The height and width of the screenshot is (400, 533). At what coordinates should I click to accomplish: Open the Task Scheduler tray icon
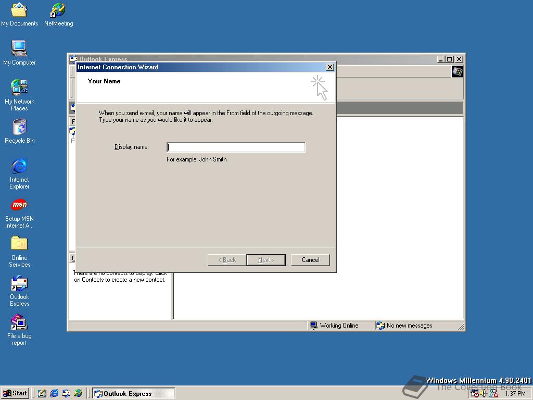tap(475, 394)
